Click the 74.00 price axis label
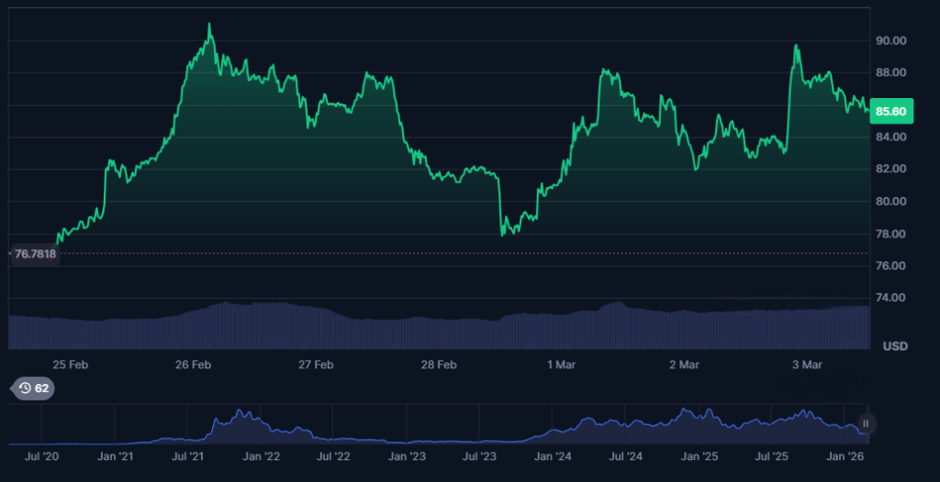 (x=890, y=298)
